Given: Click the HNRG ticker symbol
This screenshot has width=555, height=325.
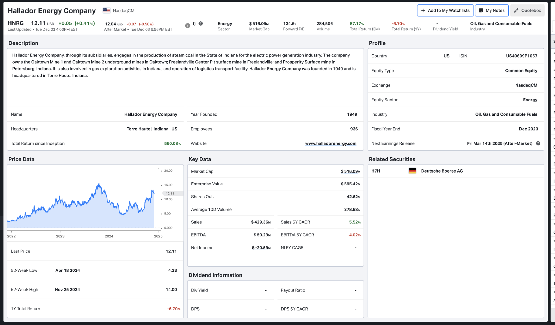Looking at the screenshot, I should (x=16, y=23).
